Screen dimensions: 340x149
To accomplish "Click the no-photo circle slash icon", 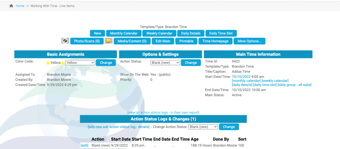I will (65, 41).
